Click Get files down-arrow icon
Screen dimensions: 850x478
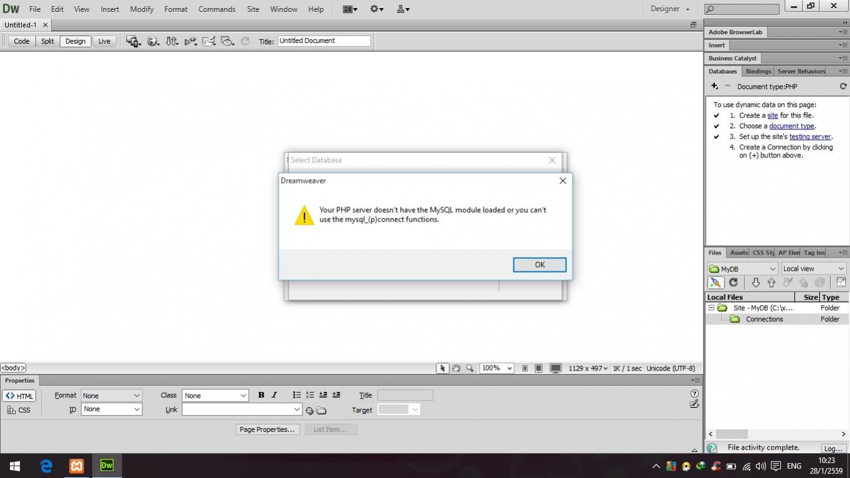pos(755,283)
